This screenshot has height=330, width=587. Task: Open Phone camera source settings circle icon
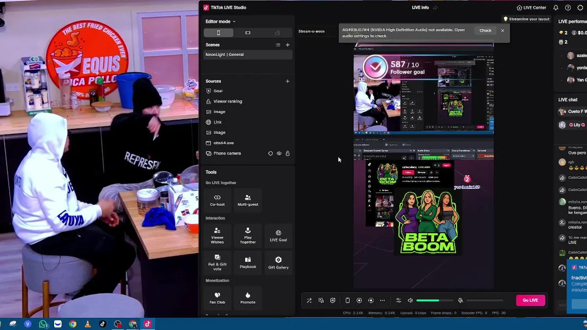coord(271,154)
